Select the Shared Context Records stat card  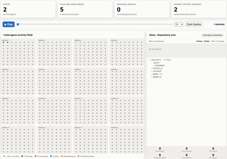(x=199, y=9)
